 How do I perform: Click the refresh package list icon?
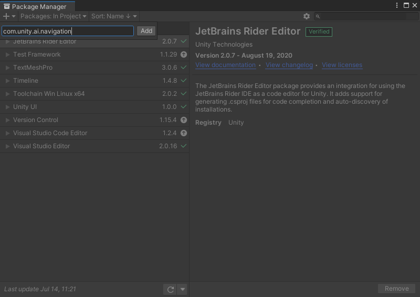click(x=170, y=289)
